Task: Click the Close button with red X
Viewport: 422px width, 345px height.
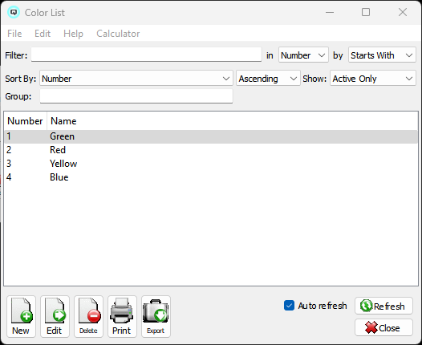Action: [383, 327]
